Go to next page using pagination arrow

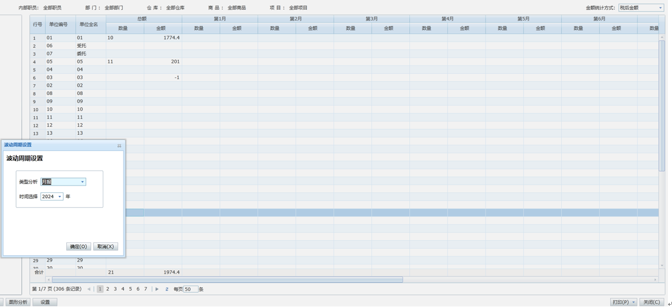(157, 289)
